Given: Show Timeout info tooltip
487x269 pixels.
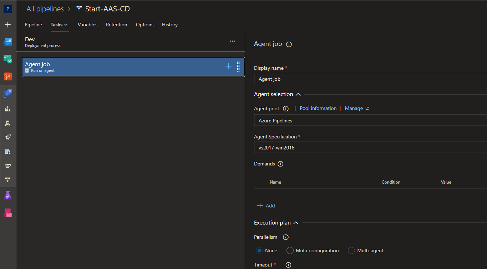Looking at the screenshot, I should click(288, 265).
